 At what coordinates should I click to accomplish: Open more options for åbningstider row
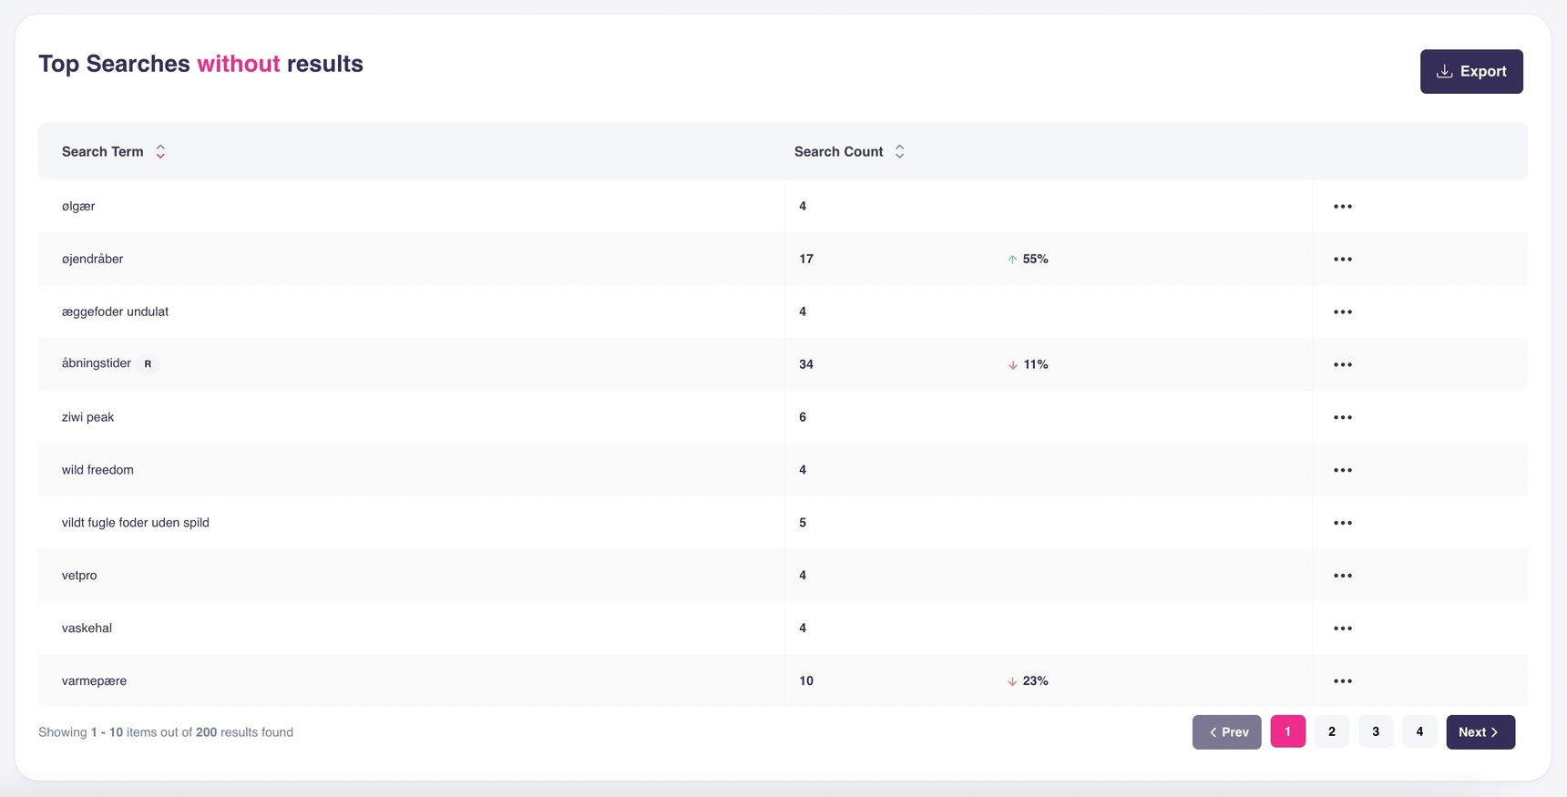click(1342, 365)
